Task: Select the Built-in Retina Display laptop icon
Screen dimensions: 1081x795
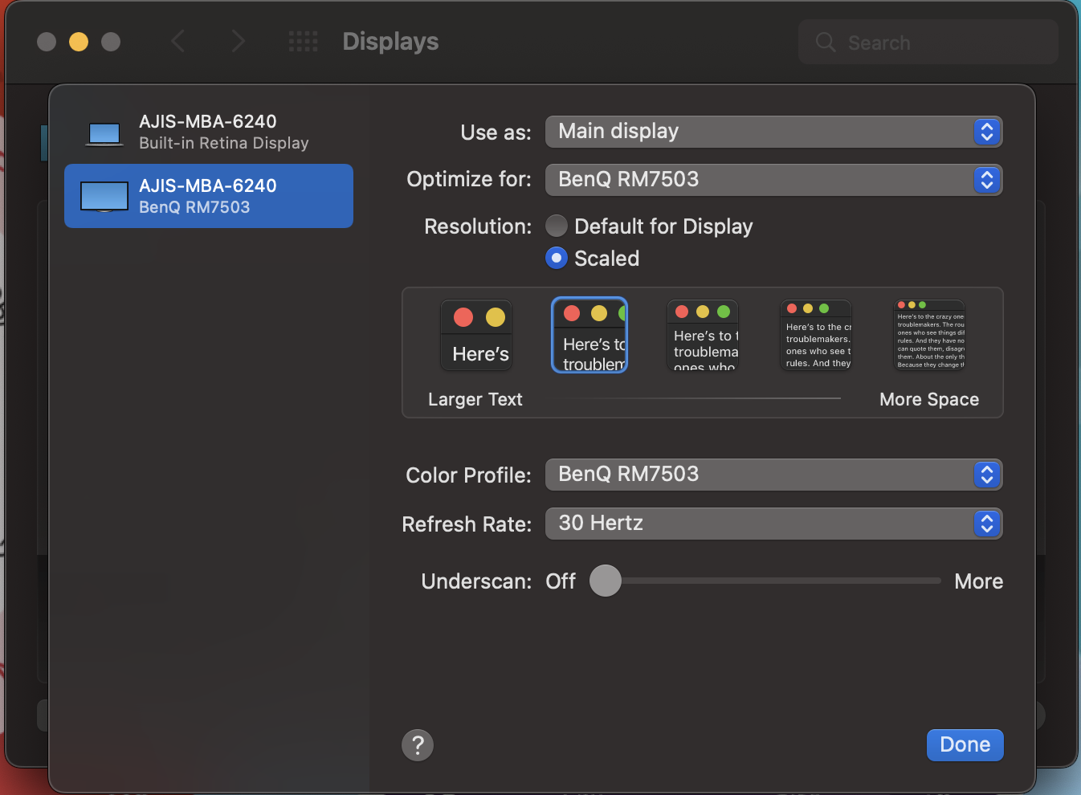Action: click(104, 133)
